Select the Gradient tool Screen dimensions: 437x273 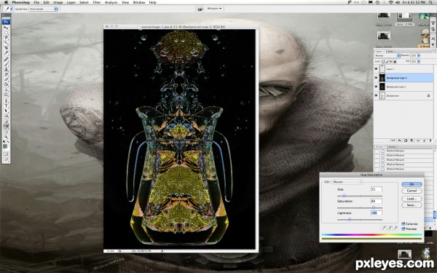tap(6, 84)
